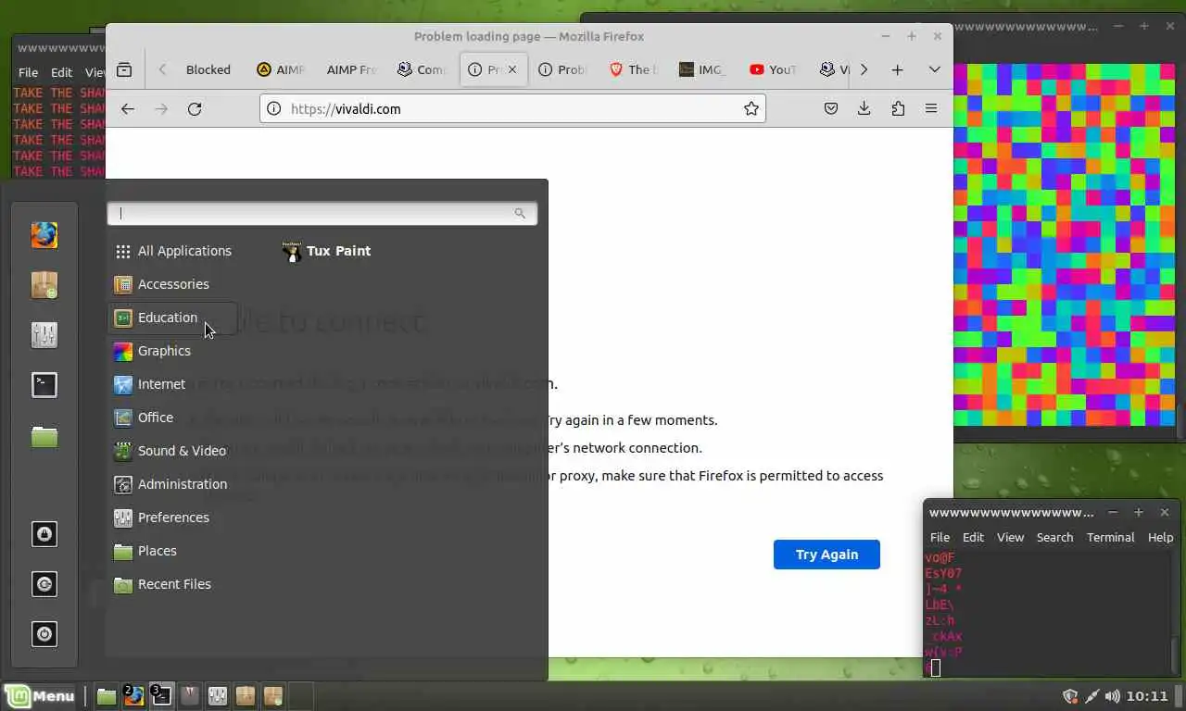The width and height of the screenshot is (1186, 711).
Task: Select the Graphics category
Action: click(x=172, y=351)
